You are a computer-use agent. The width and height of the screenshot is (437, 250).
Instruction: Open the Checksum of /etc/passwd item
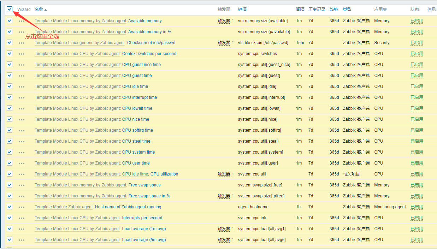coord(151,43)
